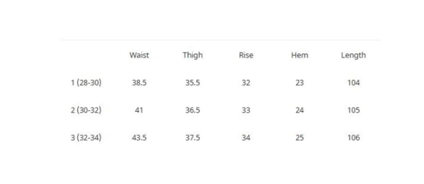Click the hem value 23
This screenshot has height=184, width=424.
[x=300, y=83]
